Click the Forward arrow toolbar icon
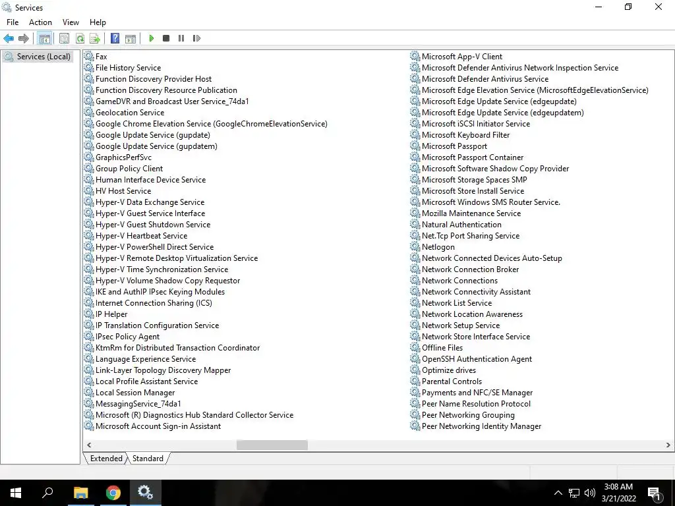This screenshot has width=675, height=506. (24, 38)
